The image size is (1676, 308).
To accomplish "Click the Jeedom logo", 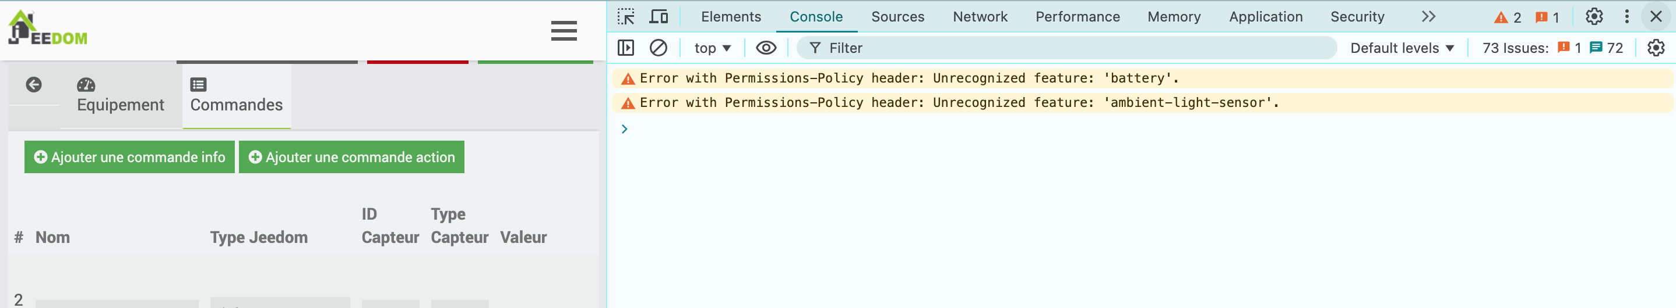I will pos(47,29).
